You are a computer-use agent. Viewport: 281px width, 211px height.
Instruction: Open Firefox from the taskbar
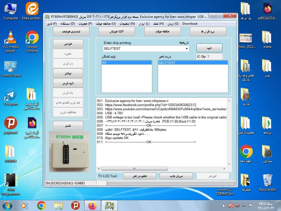(x=92, y=206)
